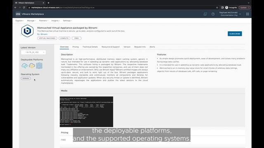The image size is (264, 148).
Task: Click the Free tag
Action: click(x=77, y=38)
